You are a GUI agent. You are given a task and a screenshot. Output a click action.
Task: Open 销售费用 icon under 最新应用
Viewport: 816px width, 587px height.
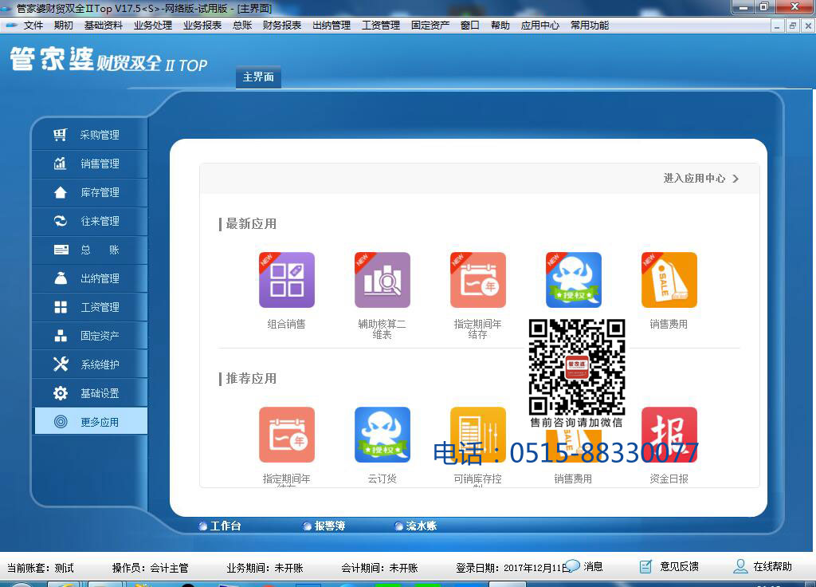(669, 280)
